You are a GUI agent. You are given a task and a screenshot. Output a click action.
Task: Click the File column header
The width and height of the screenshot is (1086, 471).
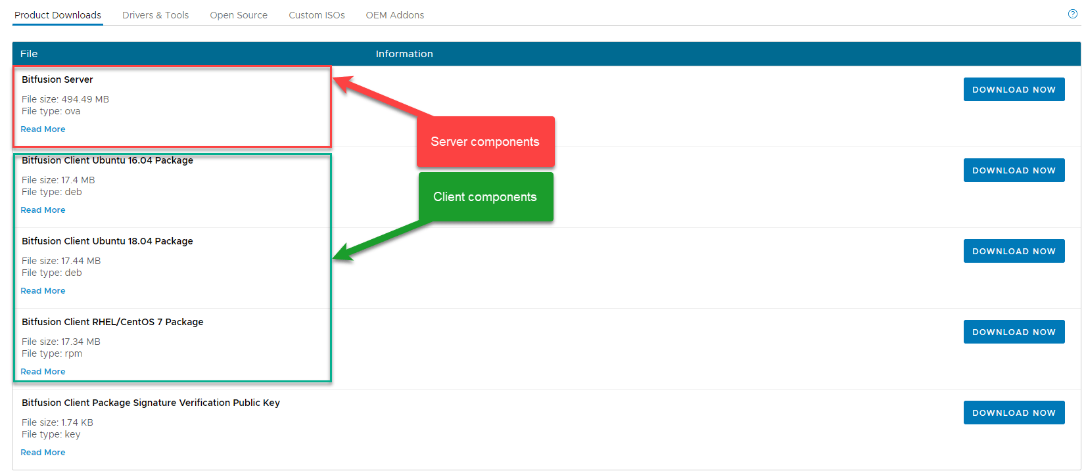coord(29,54)
